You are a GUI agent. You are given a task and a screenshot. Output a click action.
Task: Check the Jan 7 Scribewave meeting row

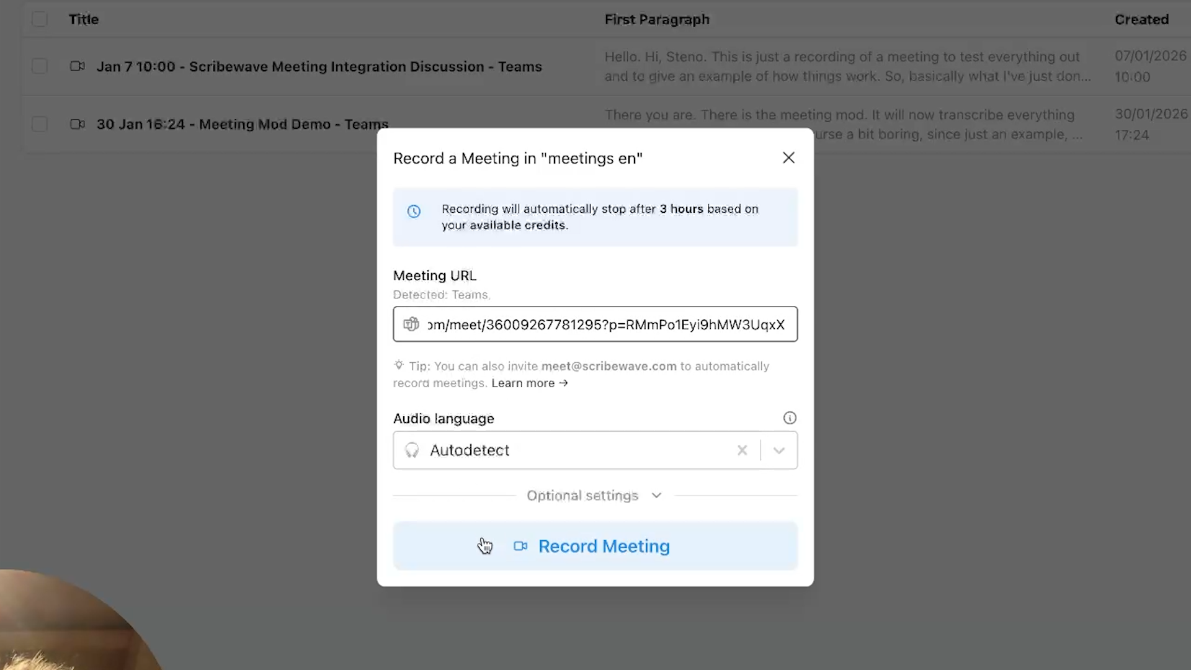tap(40, 66)
